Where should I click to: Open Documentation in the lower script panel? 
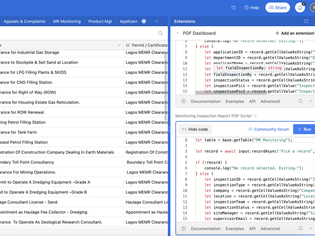coord(206,228)
